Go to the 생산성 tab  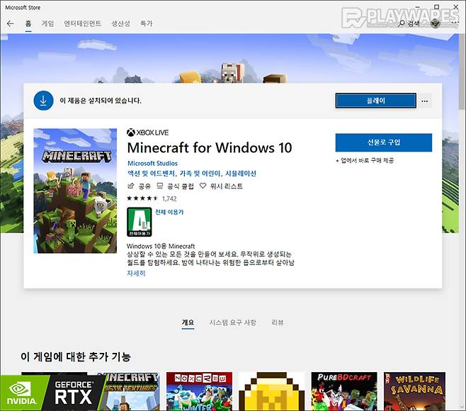click(120, 23)
